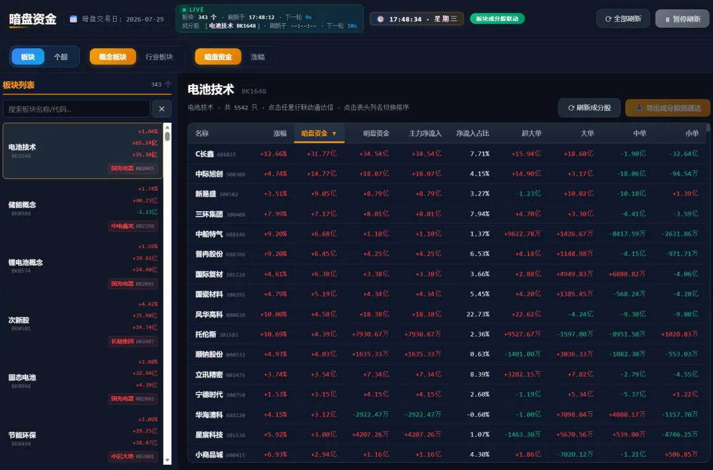Click the 新易盛 300502 stock row

point(447,193)
